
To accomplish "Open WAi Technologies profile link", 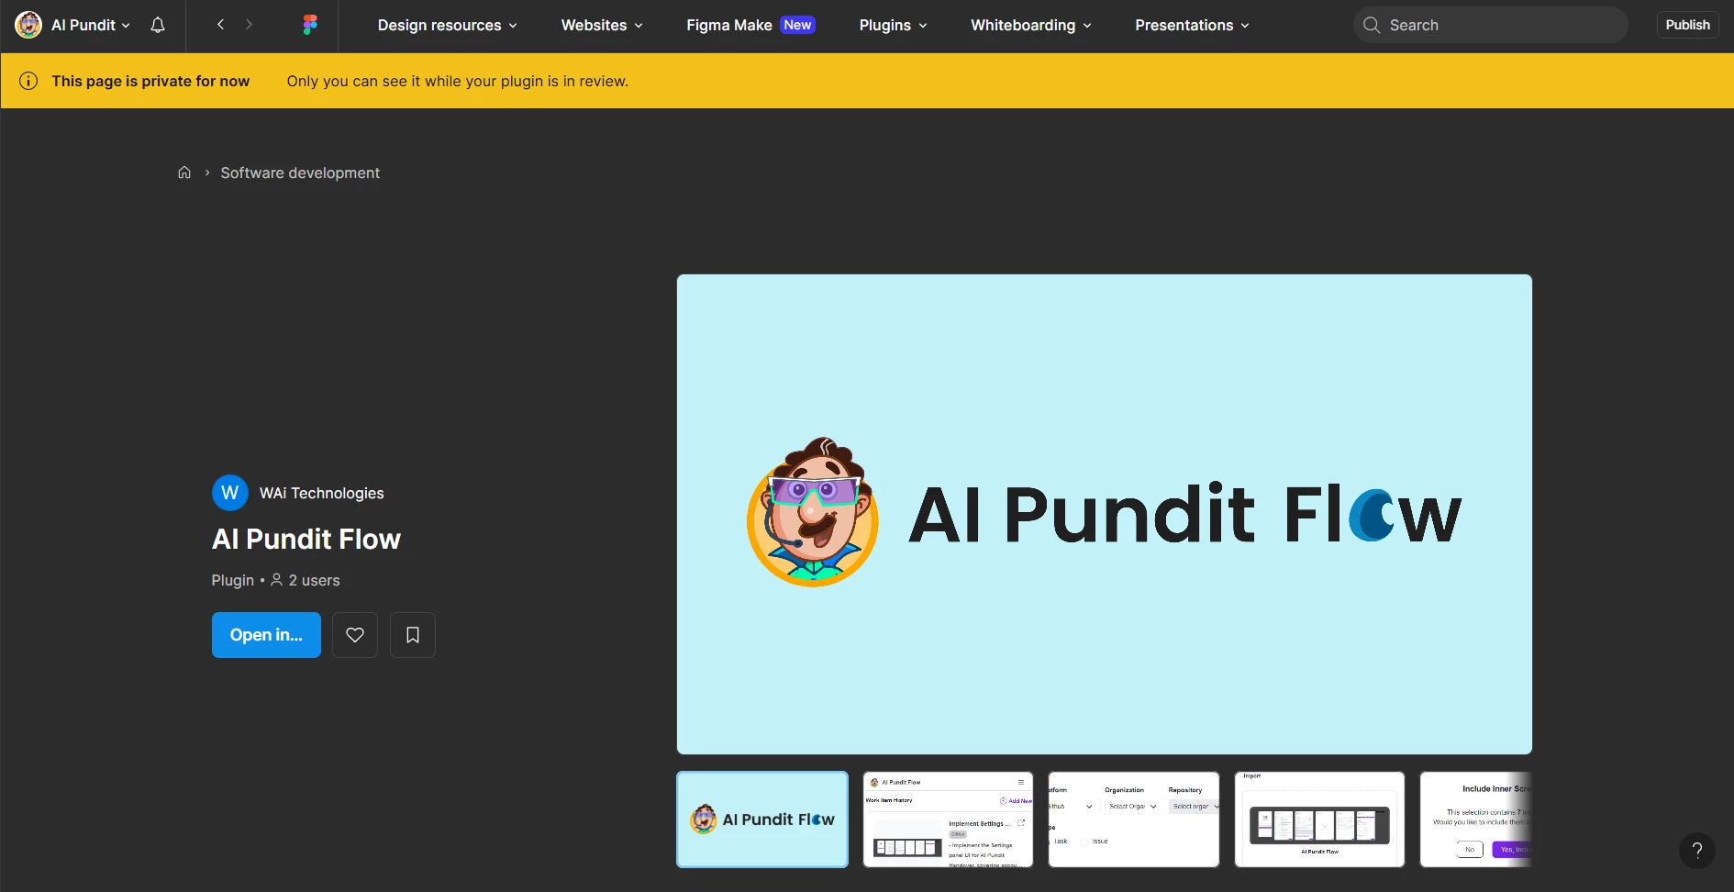I will click(x=321, y=493).
